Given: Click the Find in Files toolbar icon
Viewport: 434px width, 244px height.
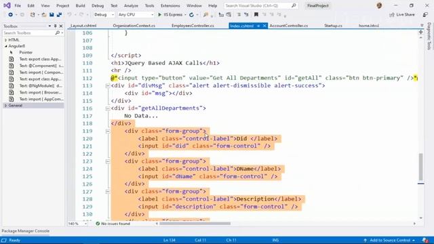Looking at the screenshot, I should tap(205, 15).
